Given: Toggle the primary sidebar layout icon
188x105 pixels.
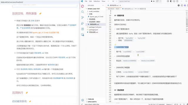Looking at the screenshot, I should [171, 1].
